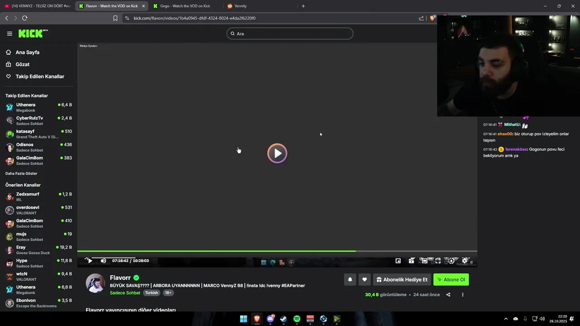Bookmark this page
580x326 pixels.
(115, 18)
